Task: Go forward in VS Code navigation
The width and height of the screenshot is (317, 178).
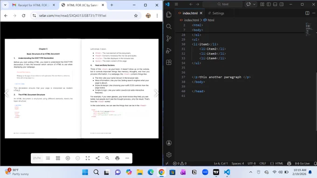Action: point(198,4)
